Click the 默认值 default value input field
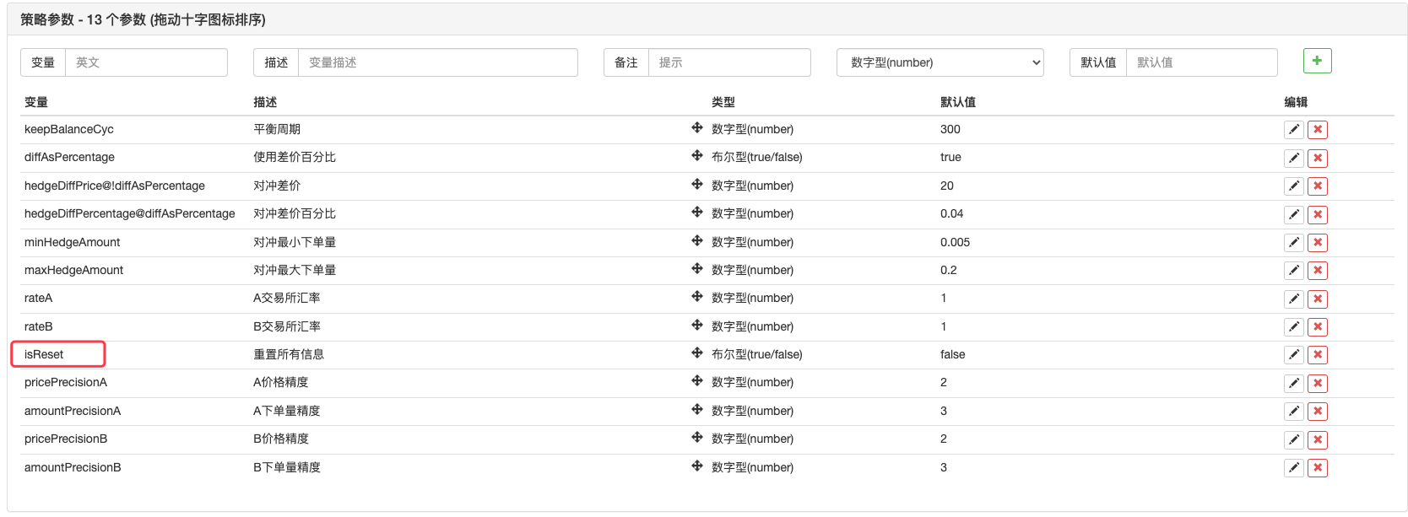 [1200, 62]
